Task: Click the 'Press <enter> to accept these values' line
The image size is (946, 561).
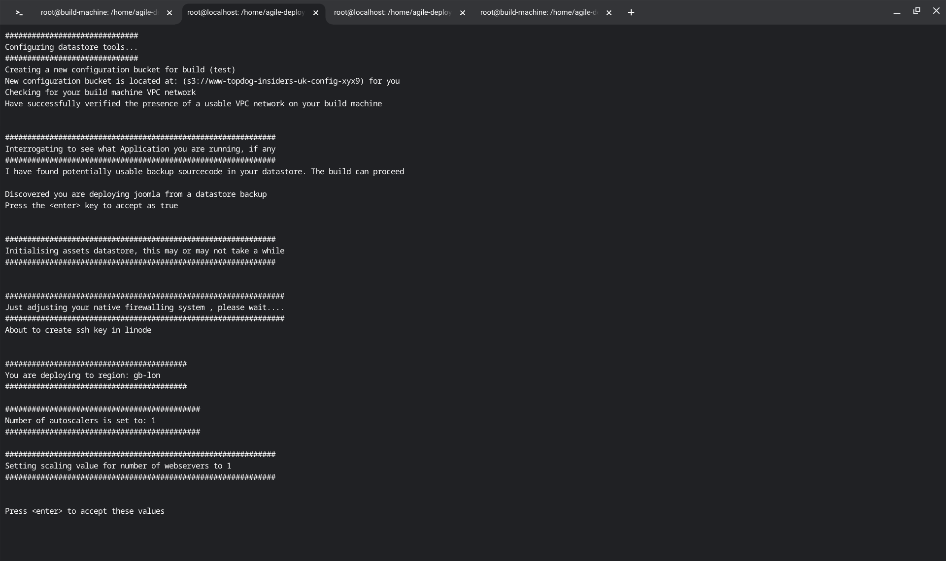Action: [85, 511]
